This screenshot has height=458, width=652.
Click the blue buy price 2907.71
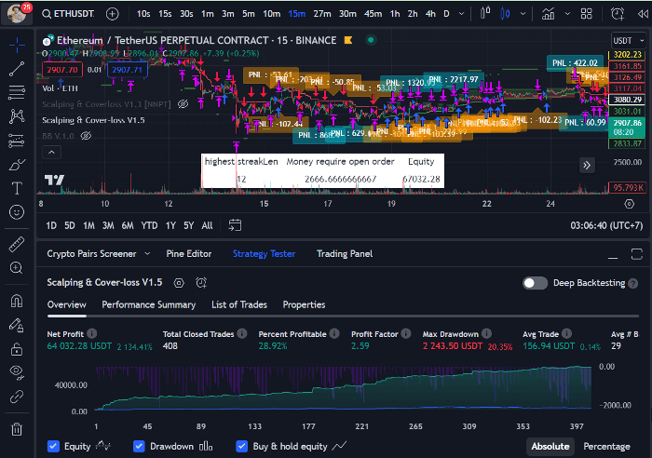tap(128, 70)
